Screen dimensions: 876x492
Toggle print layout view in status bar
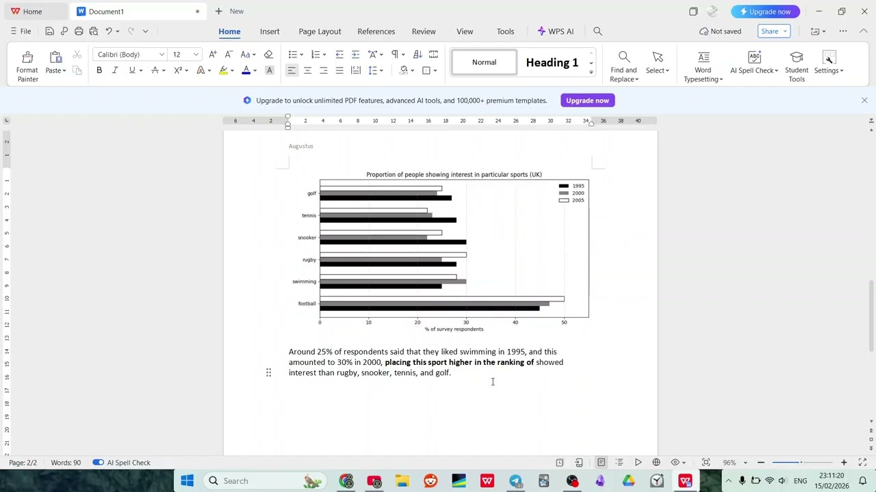click(601, 463)
